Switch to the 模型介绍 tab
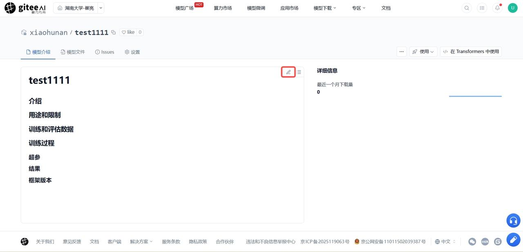The width and height of the screenshot is (523, 252). tap(38, 52)
